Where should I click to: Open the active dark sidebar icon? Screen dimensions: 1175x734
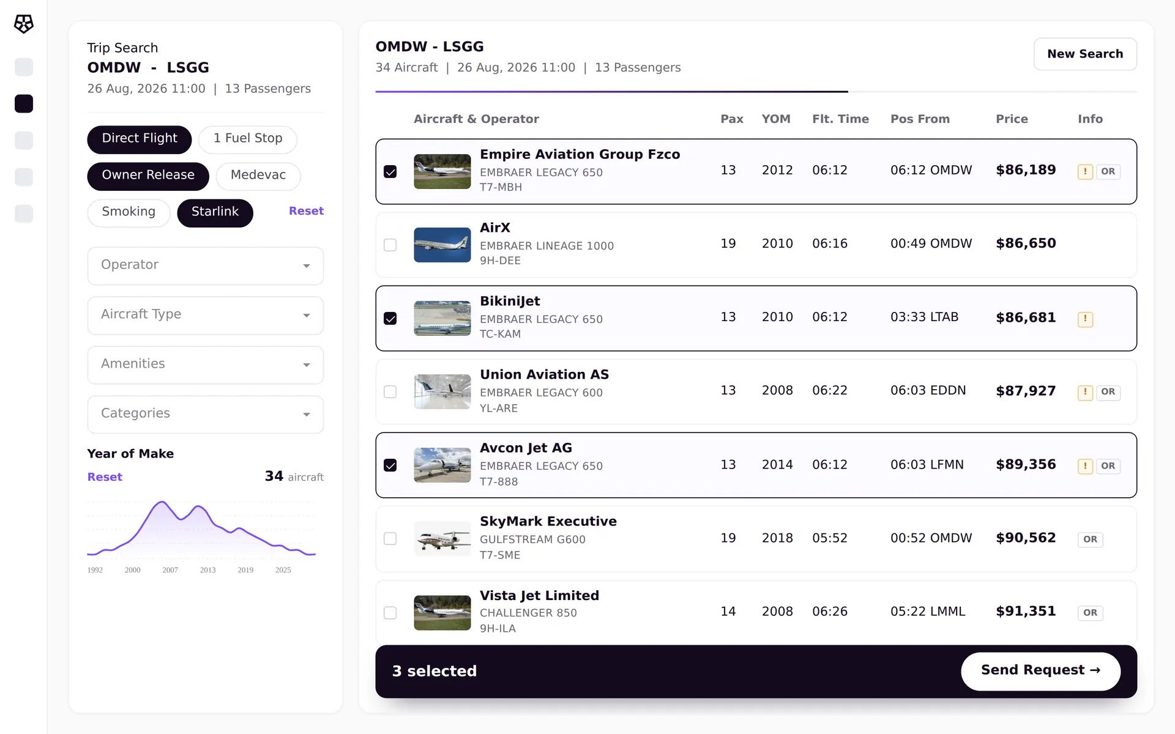[24, 104]
